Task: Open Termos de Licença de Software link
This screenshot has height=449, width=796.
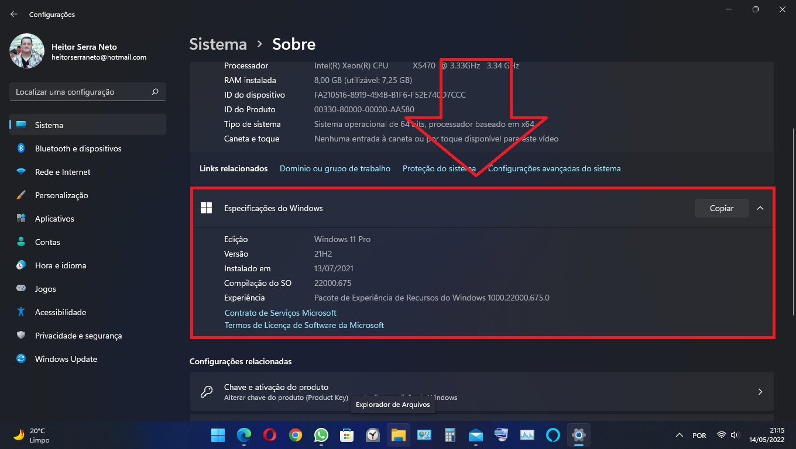Action: coord(304,325)
